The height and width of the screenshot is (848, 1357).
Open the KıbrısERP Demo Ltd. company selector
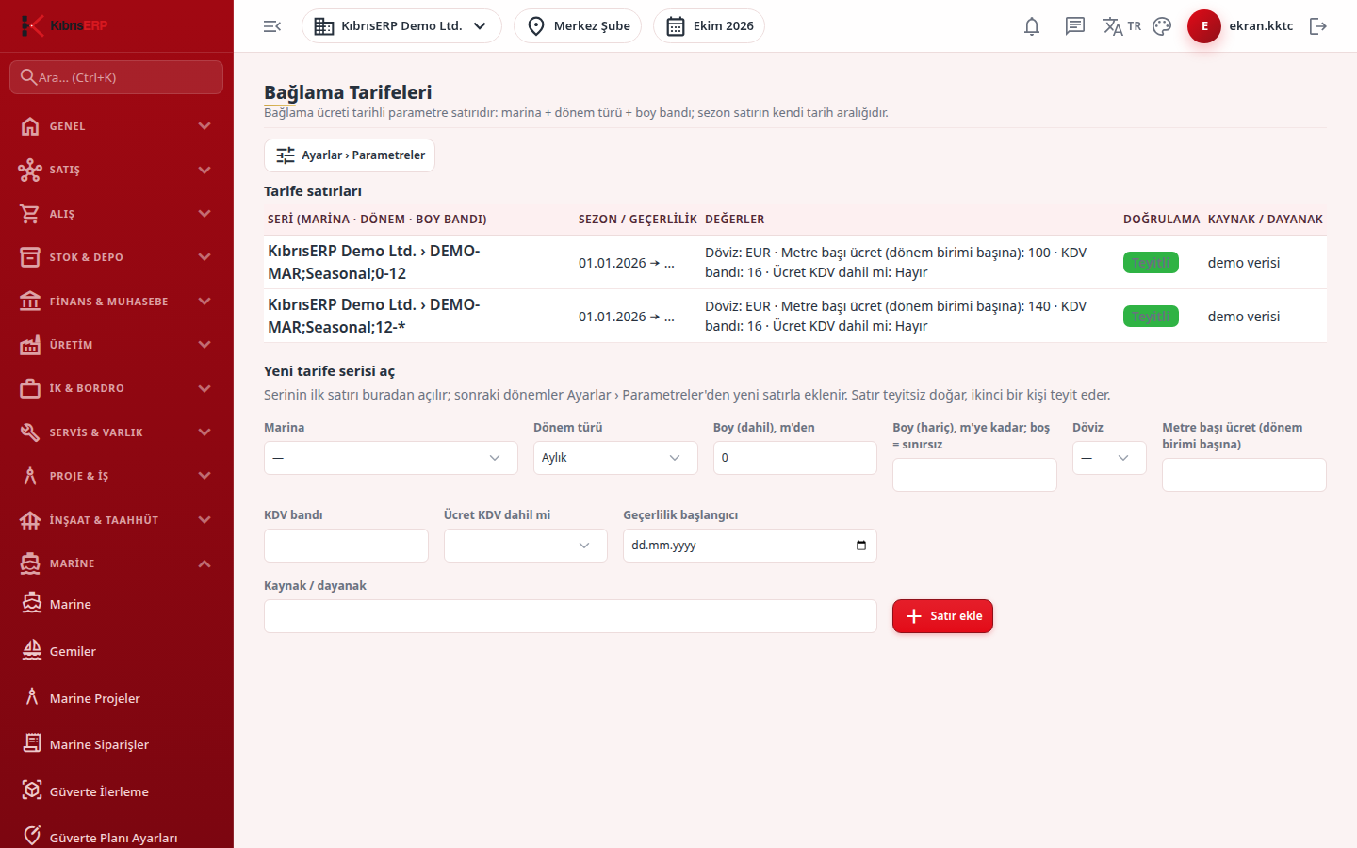coord(401,26)
